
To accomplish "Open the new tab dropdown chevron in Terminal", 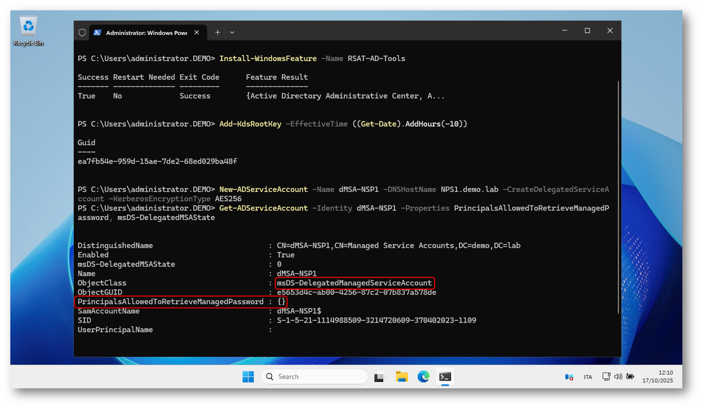I will (232, 32).
